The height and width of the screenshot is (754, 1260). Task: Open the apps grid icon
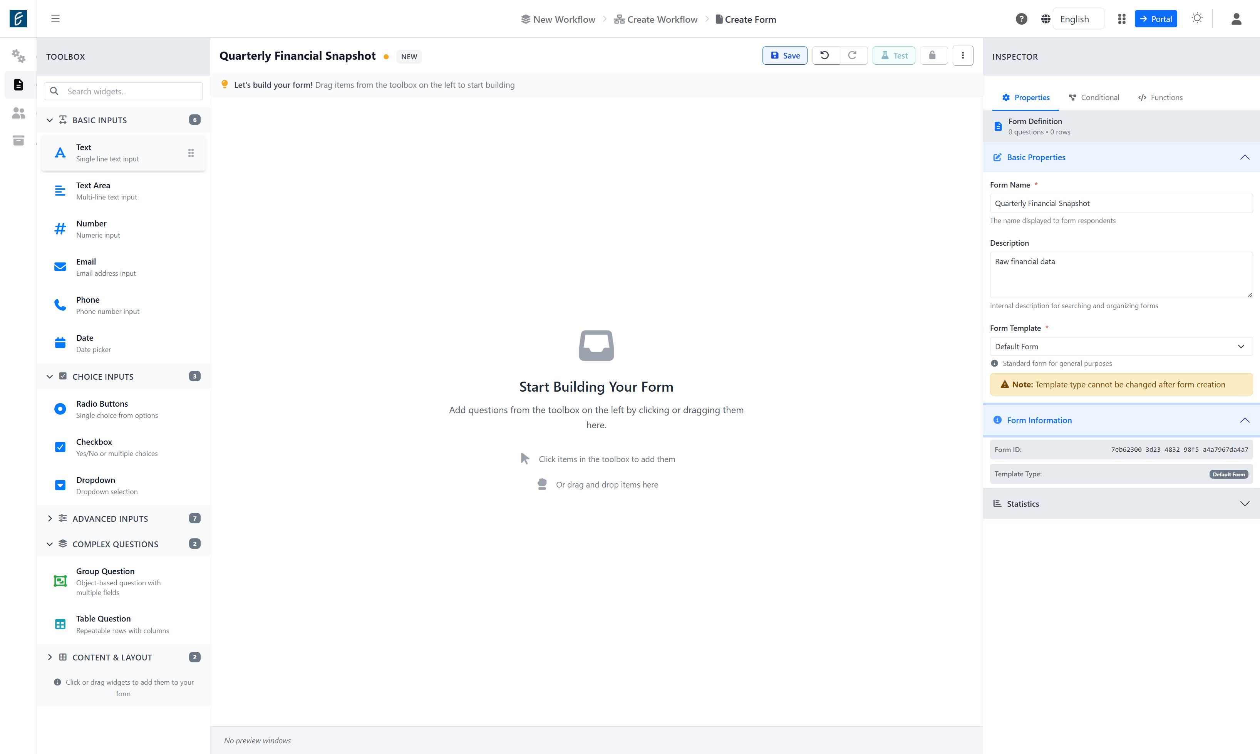point(1122,19)
